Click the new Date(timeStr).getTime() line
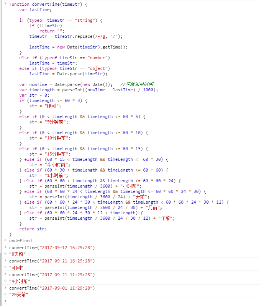Image resolution: width=259 pixels, height=306 pixels. tap(79, 47)
